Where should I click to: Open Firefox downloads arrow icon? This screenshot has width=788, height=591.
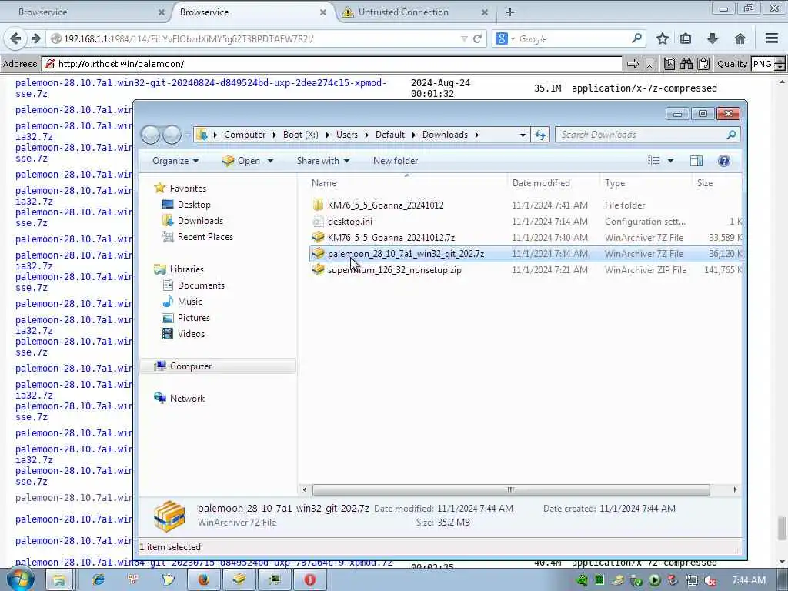pos(713,38)
